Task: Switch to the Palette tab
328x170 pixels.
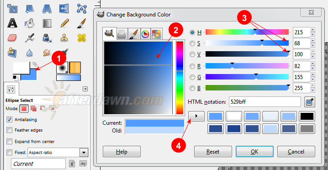Action: point(156,34)
